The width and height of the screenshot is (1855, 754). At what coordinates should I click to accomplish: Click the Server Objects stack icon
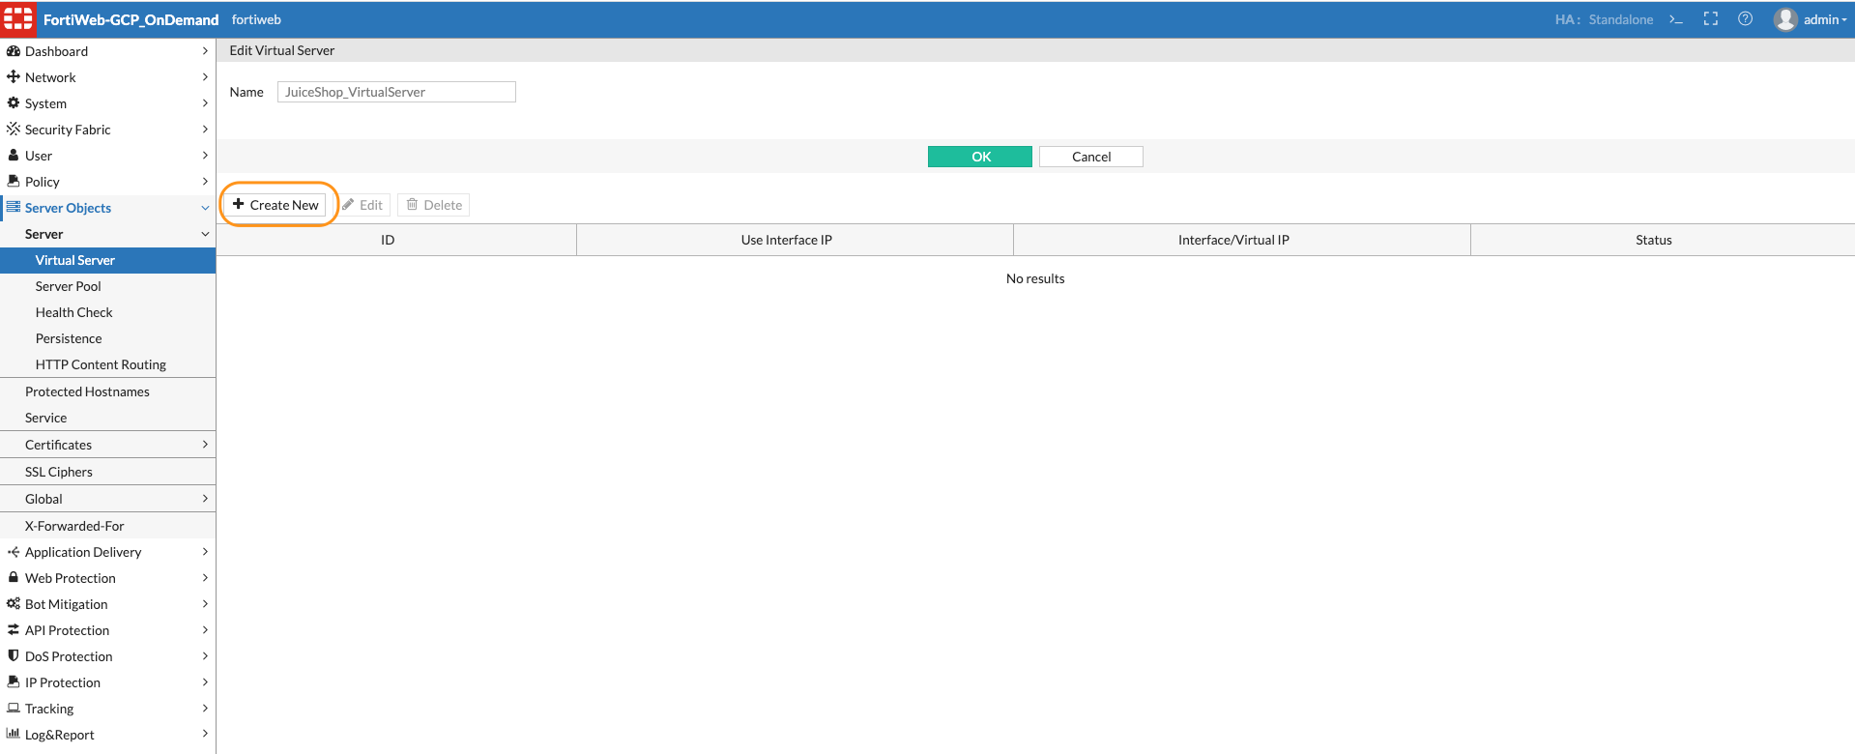pyautogui.click(x=14, y=207)
